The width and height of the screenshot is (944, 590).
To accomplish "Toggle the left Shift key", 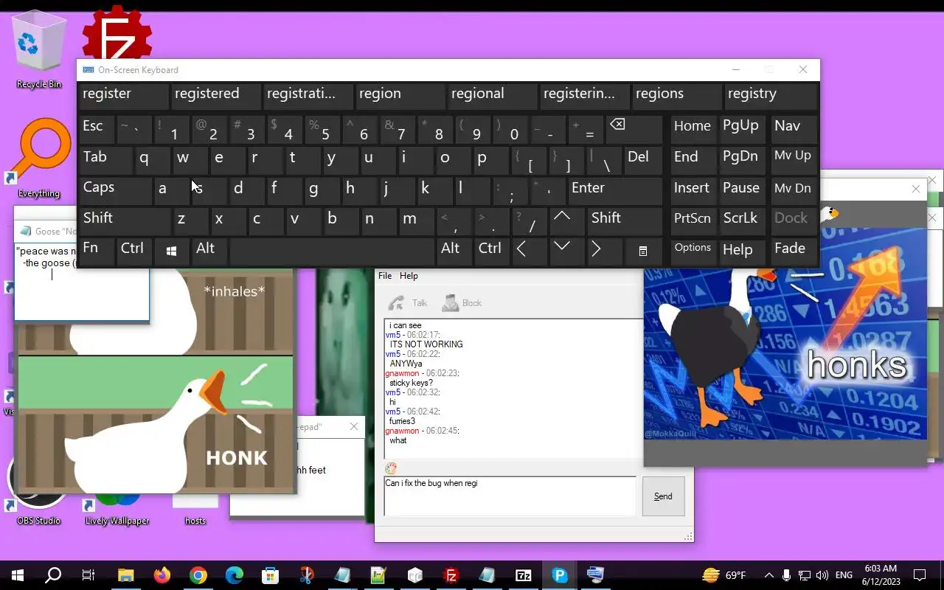I will point(124,221).
